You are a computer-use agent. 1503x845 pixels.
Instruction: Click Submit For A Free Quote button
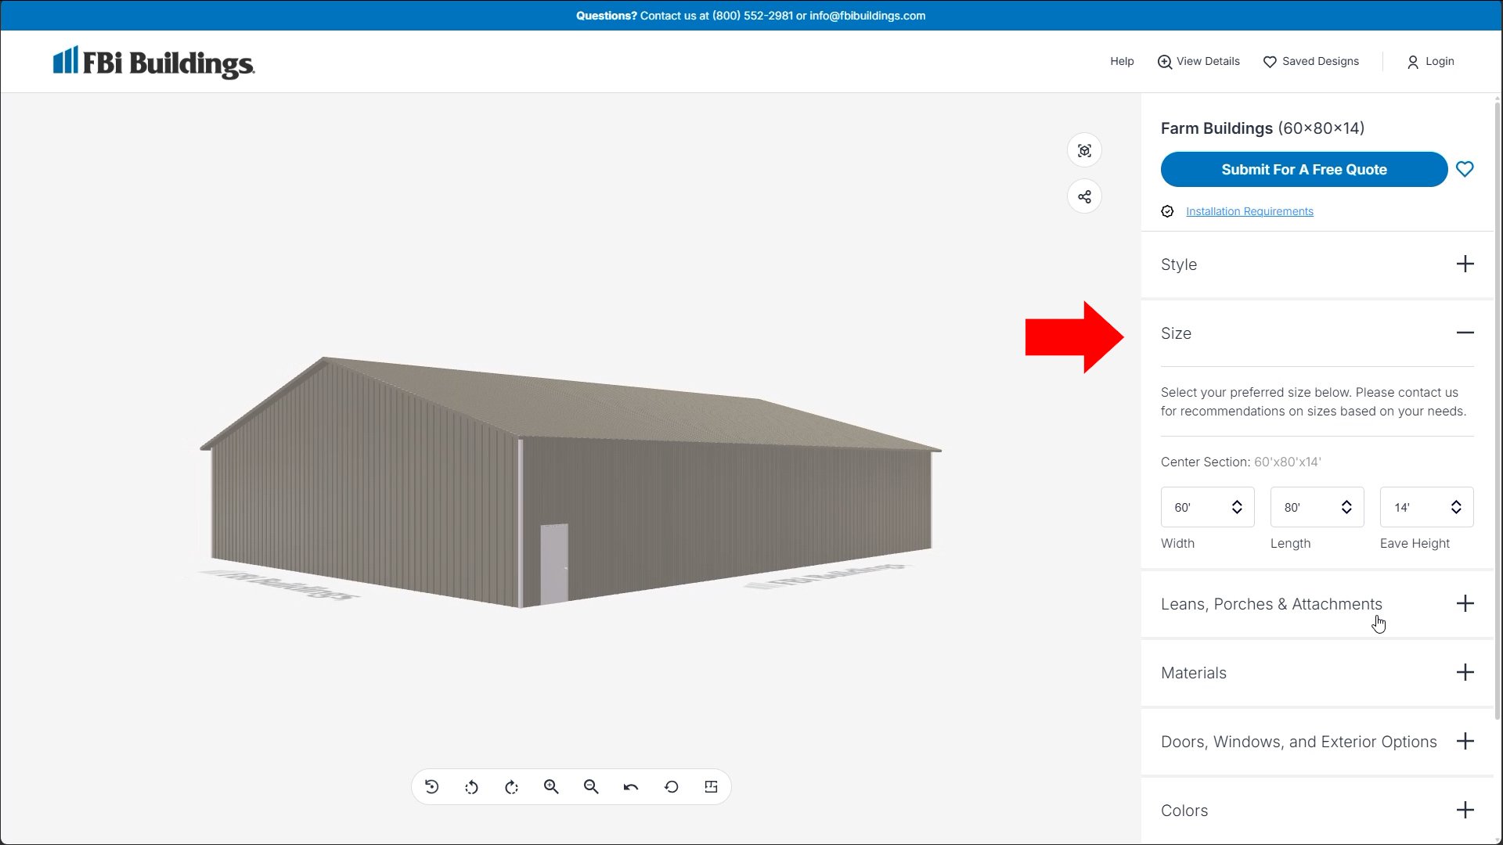(x=1303, y=169)
